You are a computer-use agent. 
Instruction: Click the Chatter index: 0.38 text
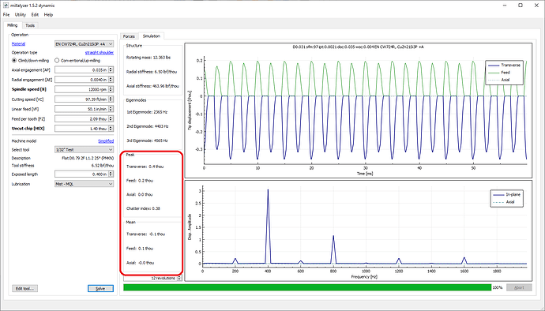(143, 208)
